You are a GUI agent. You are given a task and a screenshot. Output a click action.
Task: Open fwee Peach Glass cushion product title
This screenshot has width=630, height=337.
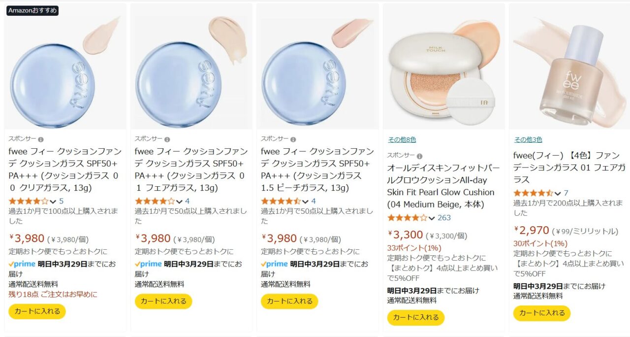point(317,169)
